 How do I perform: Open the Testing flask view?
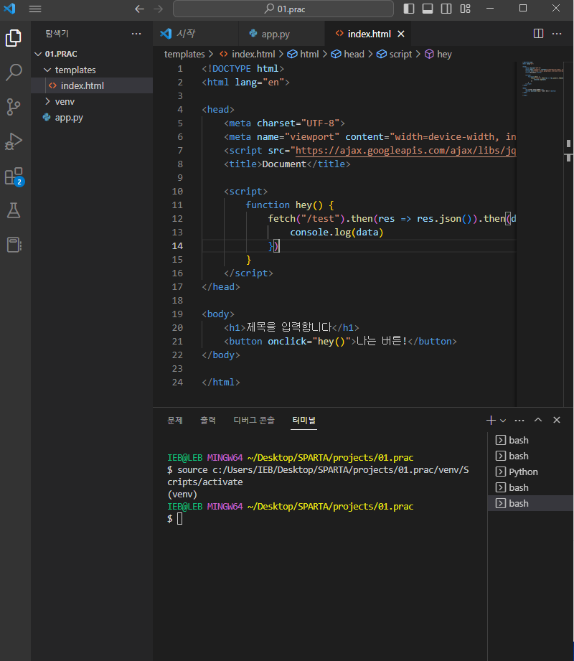(x=14, y=210)
